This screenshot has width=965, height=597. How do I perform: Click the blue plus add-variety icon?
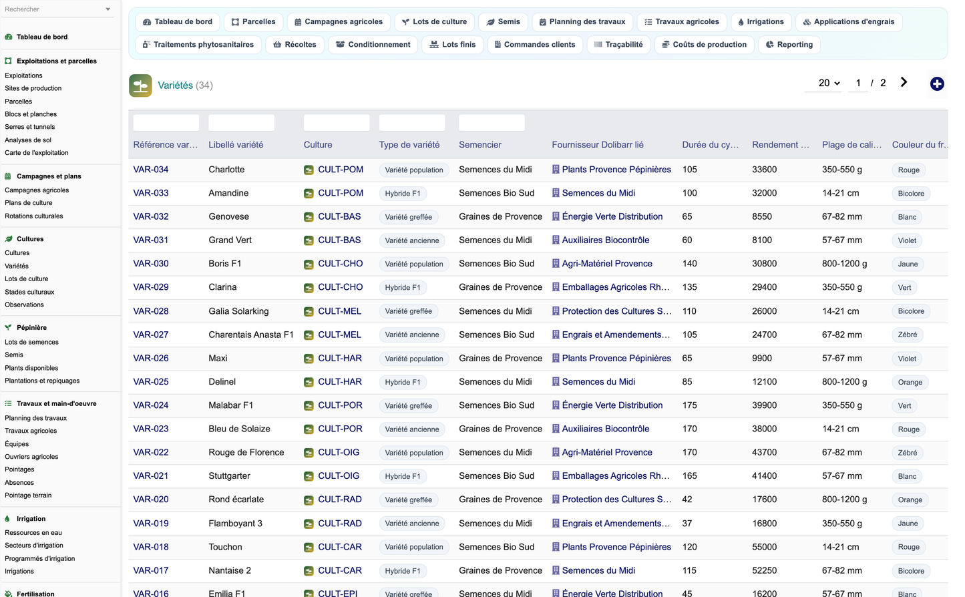click(937, 83)
